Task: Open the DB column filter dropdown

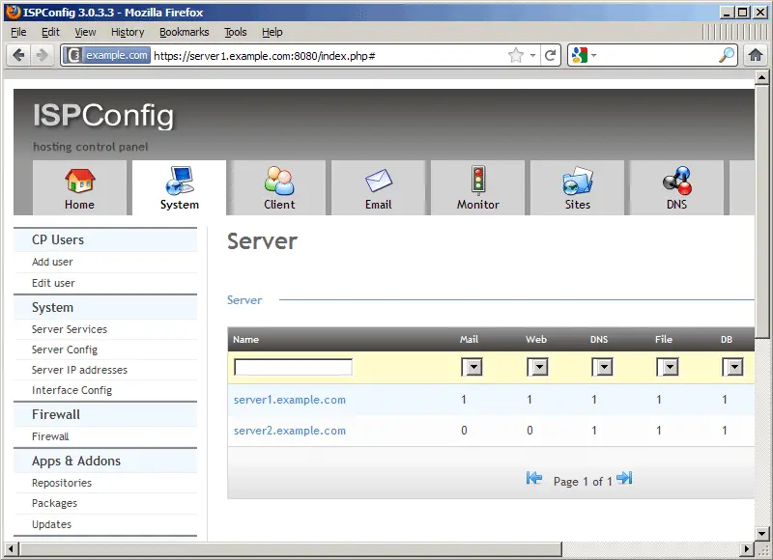Action: pyautogui.click(x=733, y=367)
